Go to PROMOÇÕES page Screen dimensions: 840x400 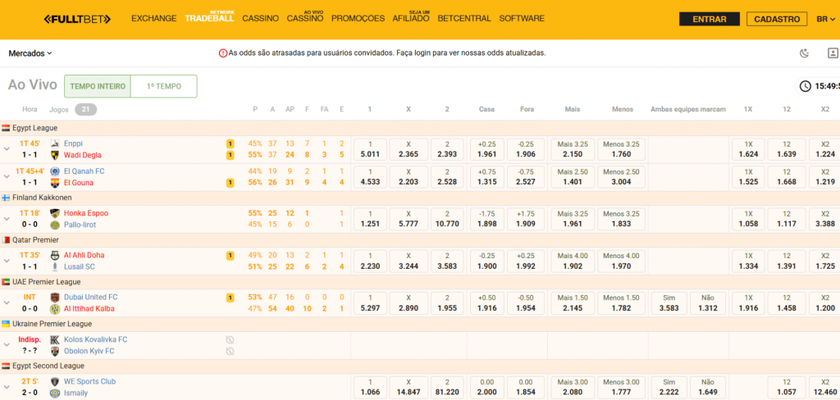click(358, 19)
